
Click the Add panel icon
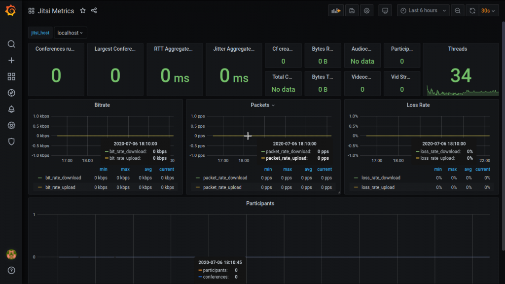[336, 11]
